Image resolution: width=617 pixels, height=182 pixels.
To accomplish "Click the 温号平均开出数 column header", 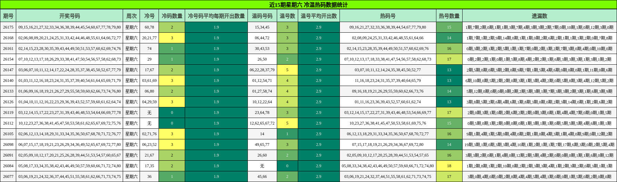I will (318, 16).
